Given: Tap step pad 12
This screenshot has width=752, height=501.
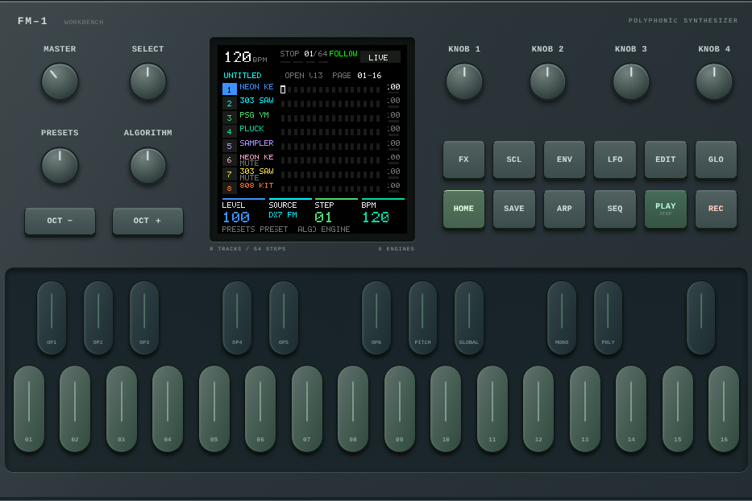Looking at the screenshot, I should [538, 408].
